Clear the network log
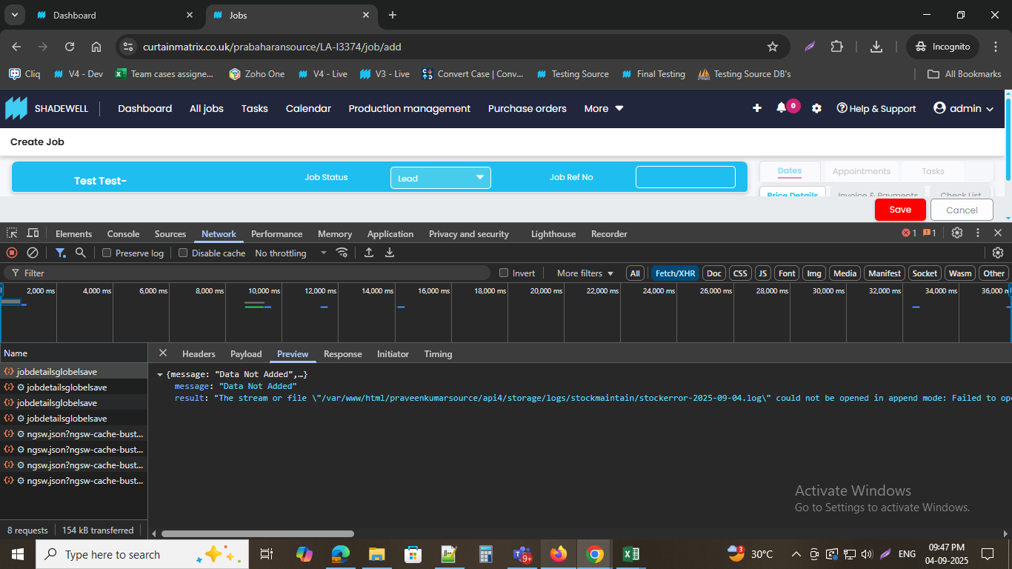The image size is (1012, 569). [x=33, y=253]
